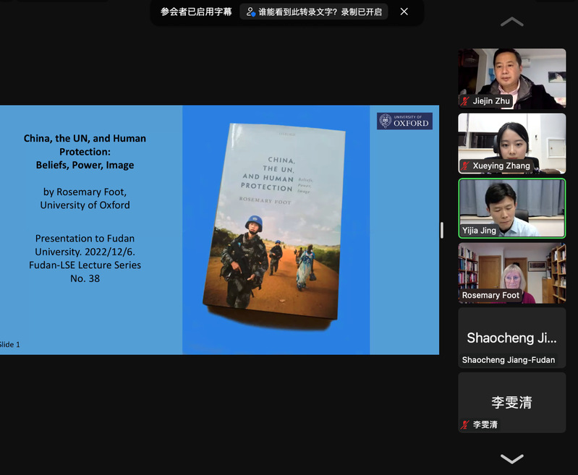
Task: Click the panel resize divider handle
Action: 442,230
